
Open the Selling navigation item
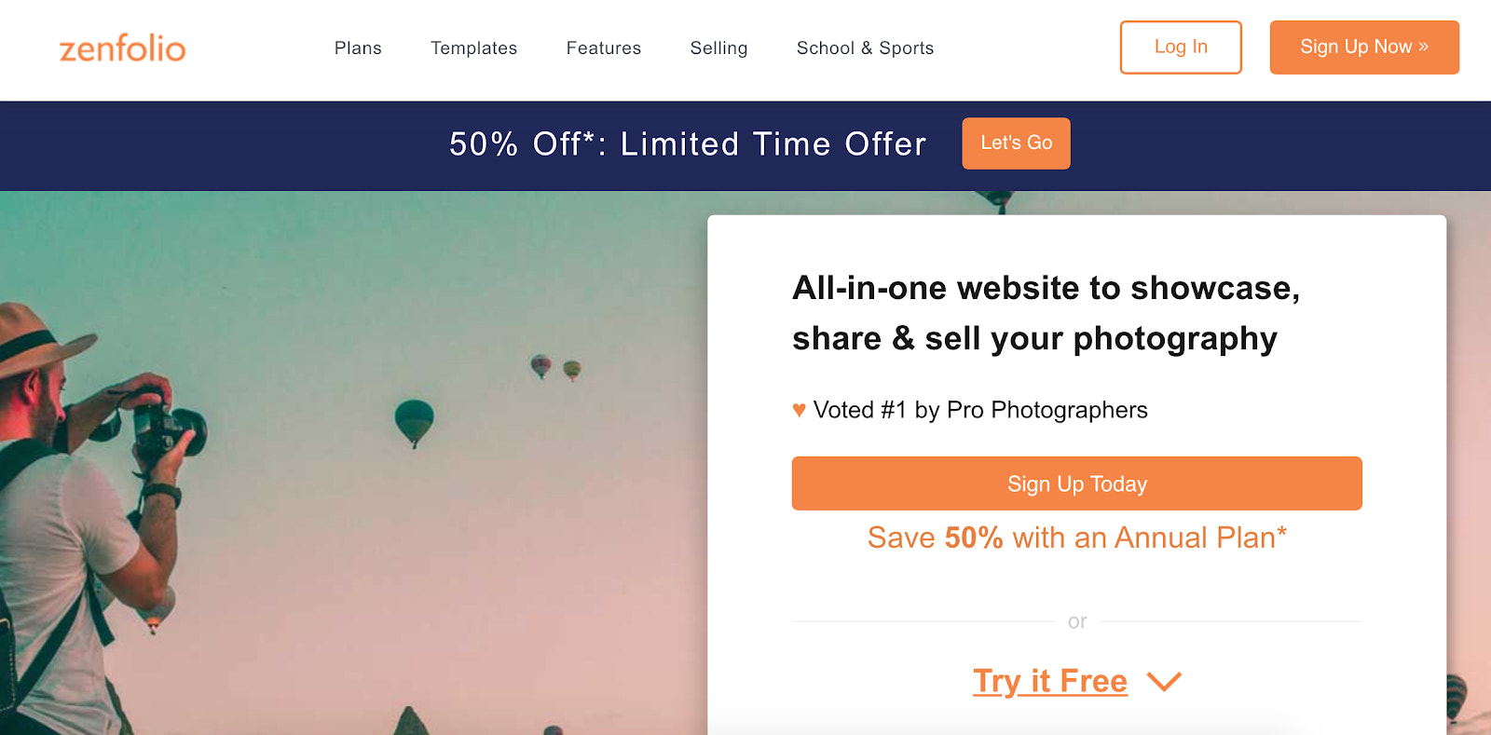718,48
